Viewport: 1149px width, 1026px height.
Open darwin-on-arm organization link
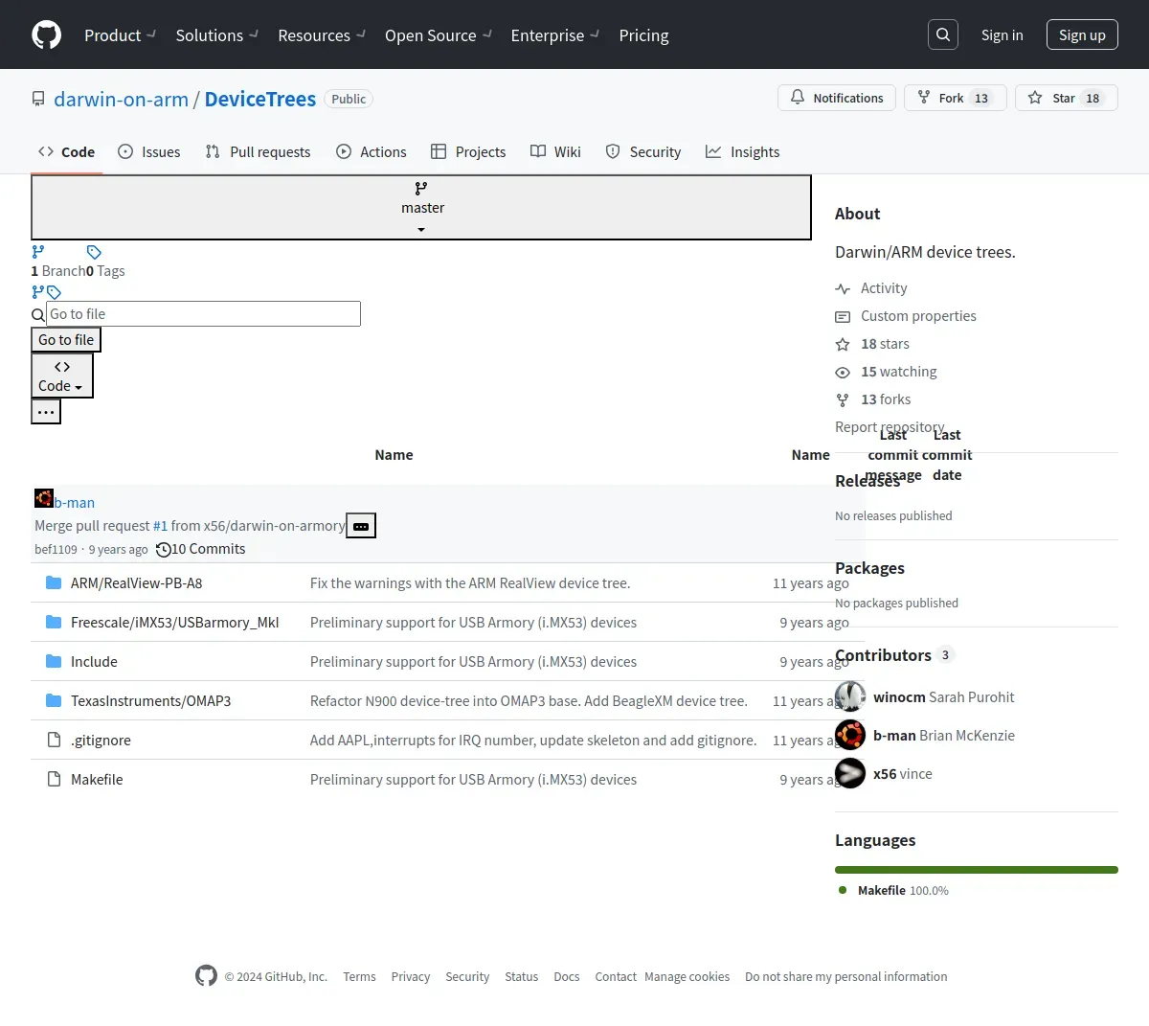pyautogui.click(x=121, y=99)
